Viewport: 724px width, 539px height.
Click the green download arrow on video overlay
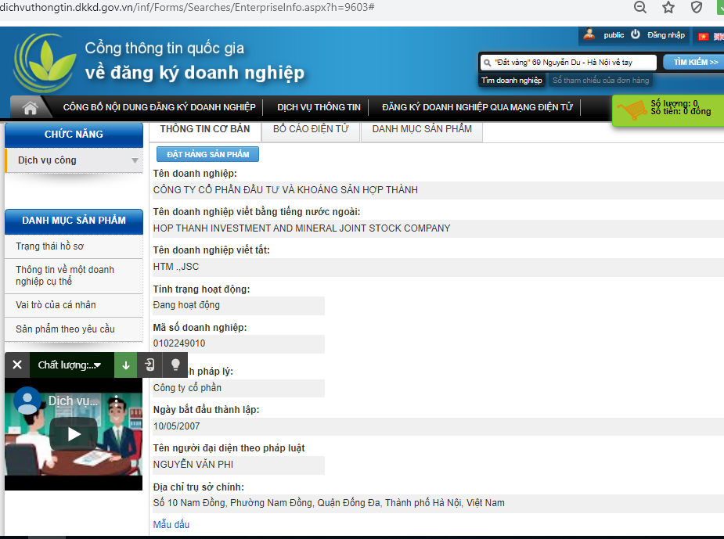click(x=126, y=365)
